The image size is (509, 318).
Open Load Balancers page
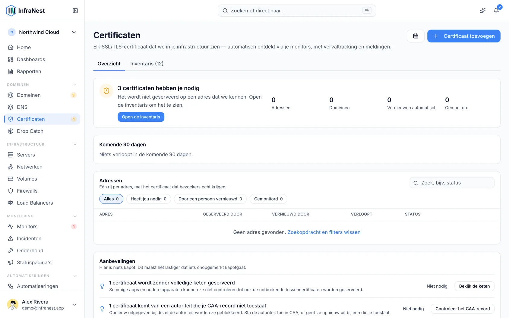point(42,203)
